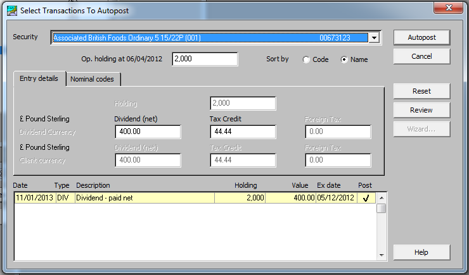Select the Ex date 05/12/2012 cell
The height and width of the screenshot is (275, 469).
[x=336, y=198]
